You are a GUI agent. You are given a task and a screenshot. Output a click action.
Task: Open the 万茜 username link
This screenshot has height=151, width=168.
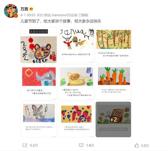click(x=24, y=9)
